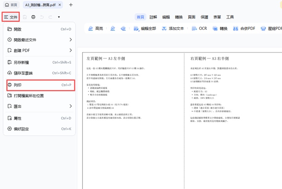Click heading 右頁範例 — A3 右半側
The width and height of the screenshot is (282, 189).
209,58
